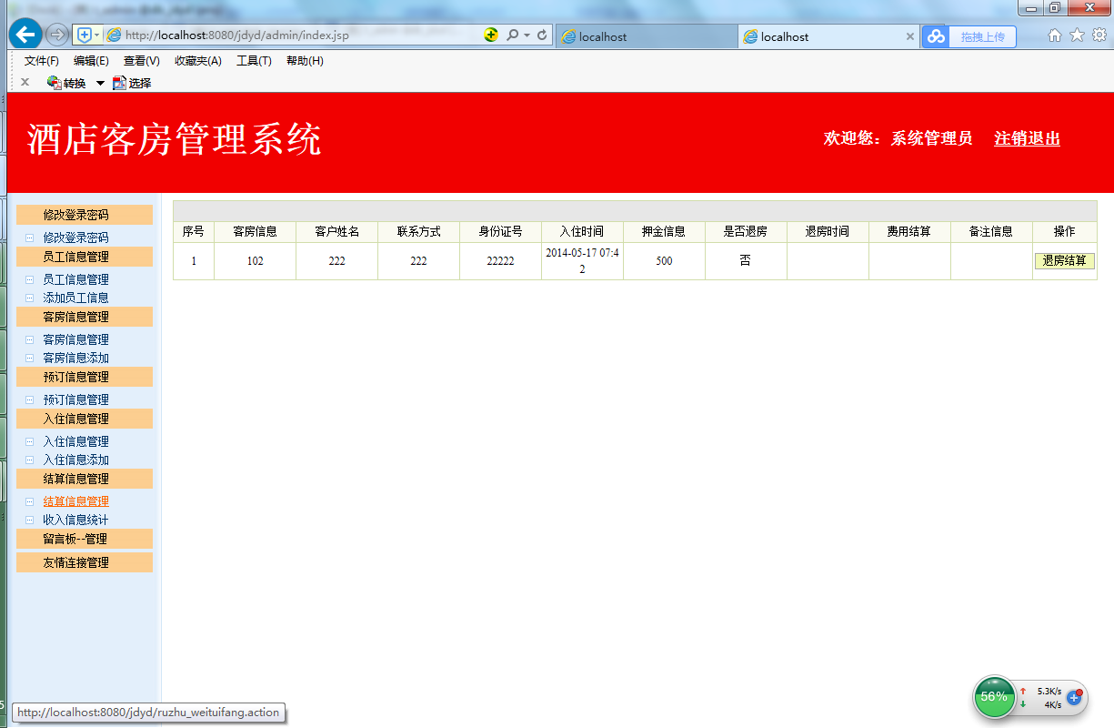
Task: Click the green 56% memory indicator
Action: [994, 697]
